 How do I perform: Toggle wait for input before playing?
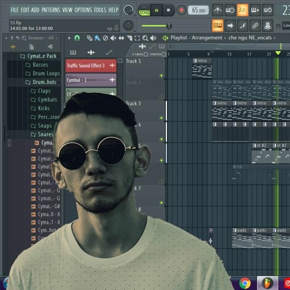230,10
